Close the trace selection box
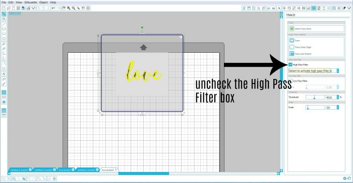This screenshot has width=353, height=183. tap(181, 37)
